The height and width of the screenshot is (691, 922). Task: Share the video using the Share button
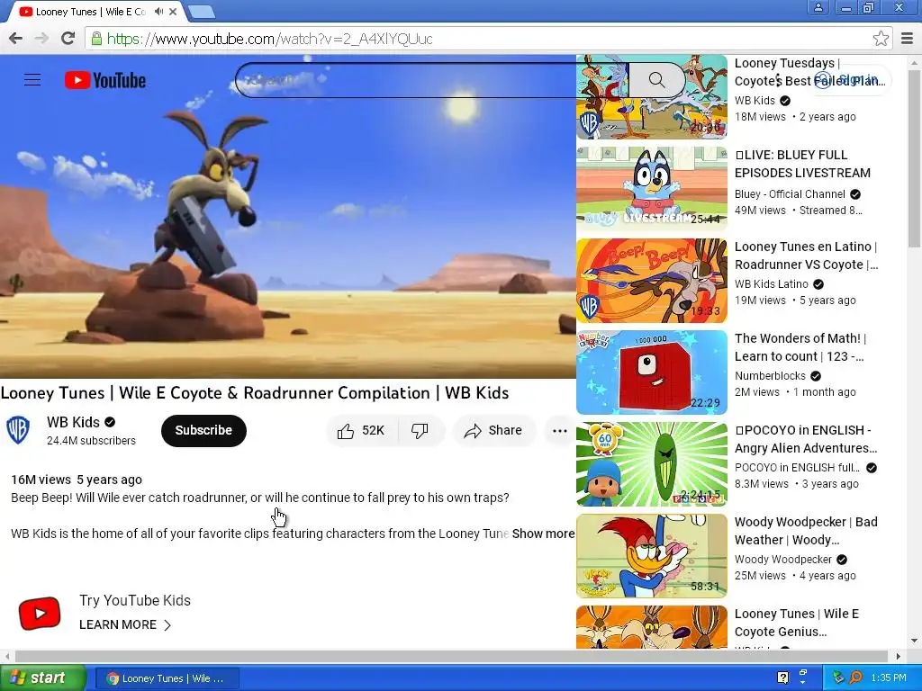[493, 431]
